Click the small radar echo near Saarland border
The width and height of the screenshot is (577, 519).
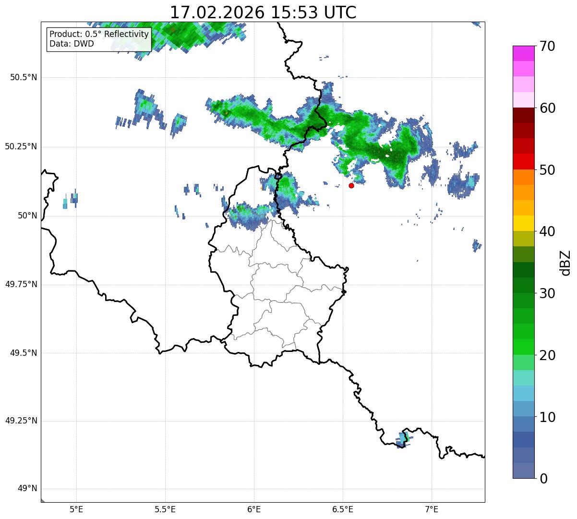pyautogui.click(x=404, y=439)
